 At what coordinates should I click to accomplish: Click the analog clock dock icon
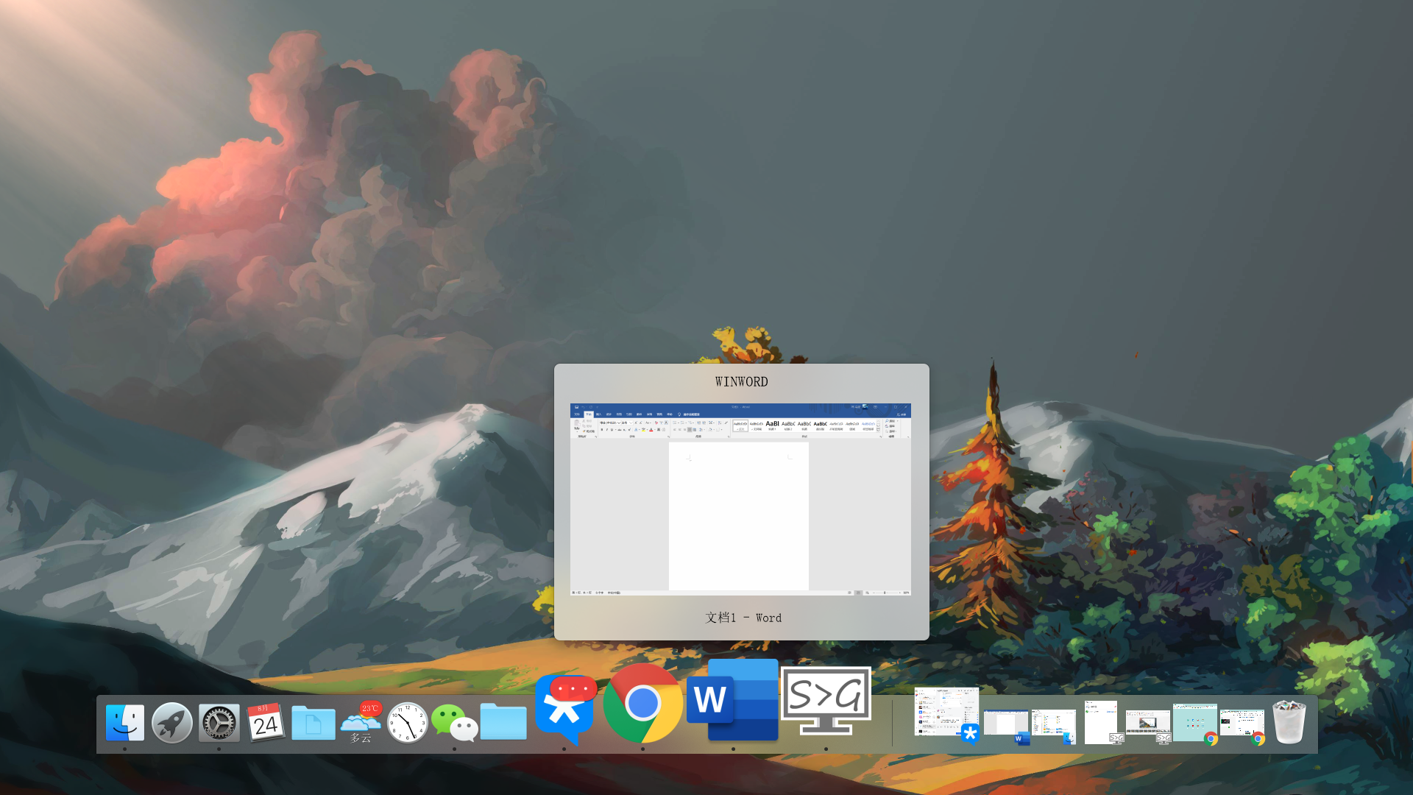pos(407,723)
